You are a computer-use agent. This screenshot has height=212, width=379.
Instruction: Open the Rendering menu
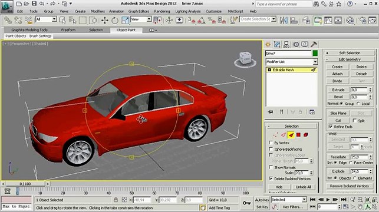[x=162, y=11]
